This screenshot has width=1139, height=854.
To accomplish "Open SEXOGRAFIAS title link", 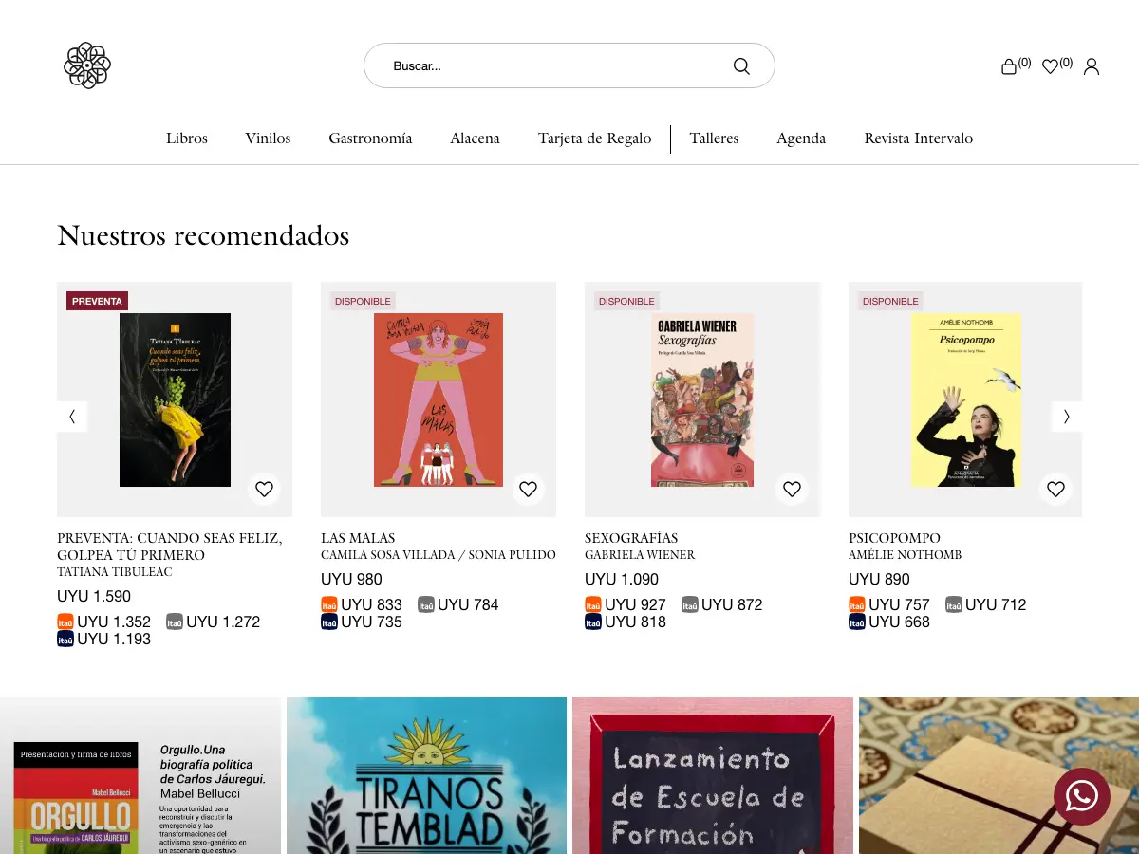I will [x=631, y=538].
